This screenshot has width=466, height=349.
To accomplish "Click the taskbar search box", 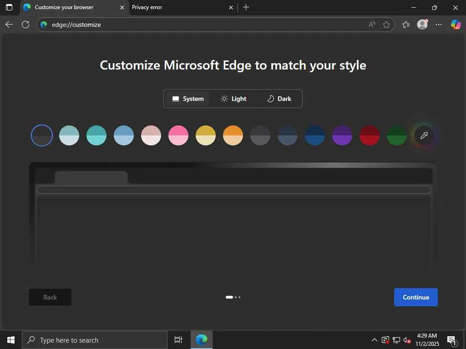I will [95, 340].
